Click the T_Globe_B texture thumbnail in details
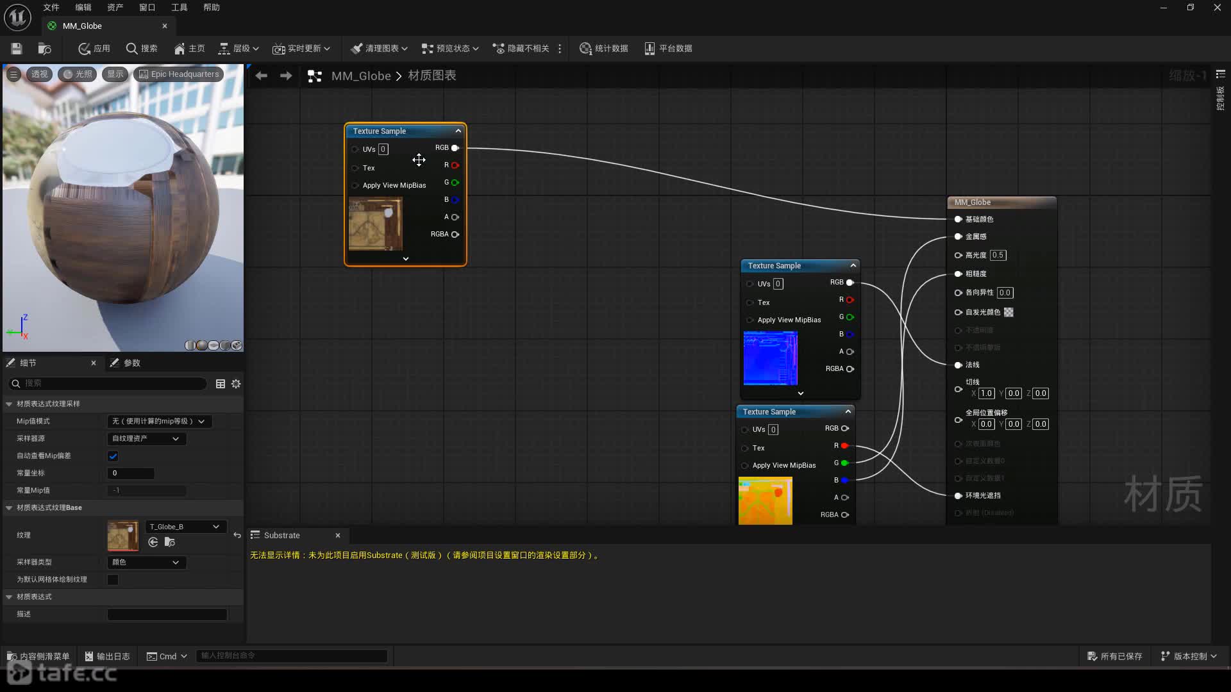The image size is (1231, 692). tap(123, 536)
